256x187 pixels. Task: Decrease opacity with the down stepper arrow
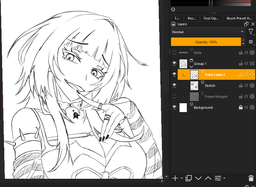pos(243,44)
